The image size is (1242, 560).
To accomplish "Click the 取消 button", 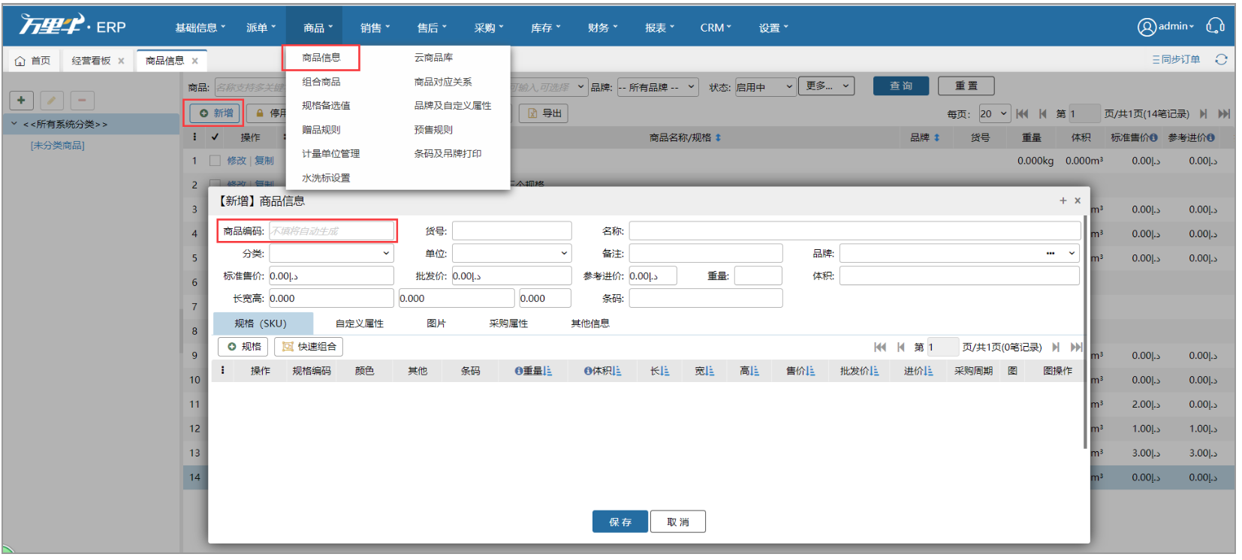I will [x=678, y=522].
